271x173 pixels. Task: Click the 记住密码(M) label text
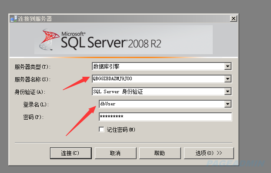pyautogui.click(x=121, y=130)
